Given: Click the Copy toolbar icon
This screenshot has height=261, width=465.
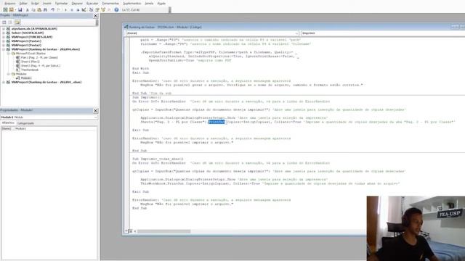Looking at the screenshot, I should [33, 9].
